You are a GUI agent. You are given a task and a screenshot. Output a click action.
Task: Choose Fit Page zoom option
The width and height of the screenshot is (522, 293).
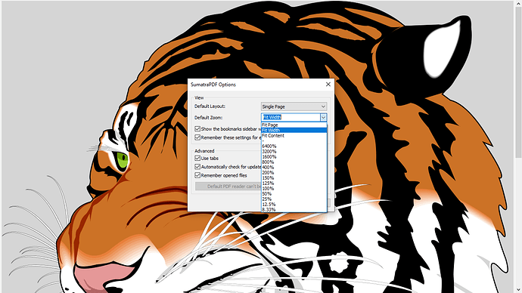pos(294,125)
